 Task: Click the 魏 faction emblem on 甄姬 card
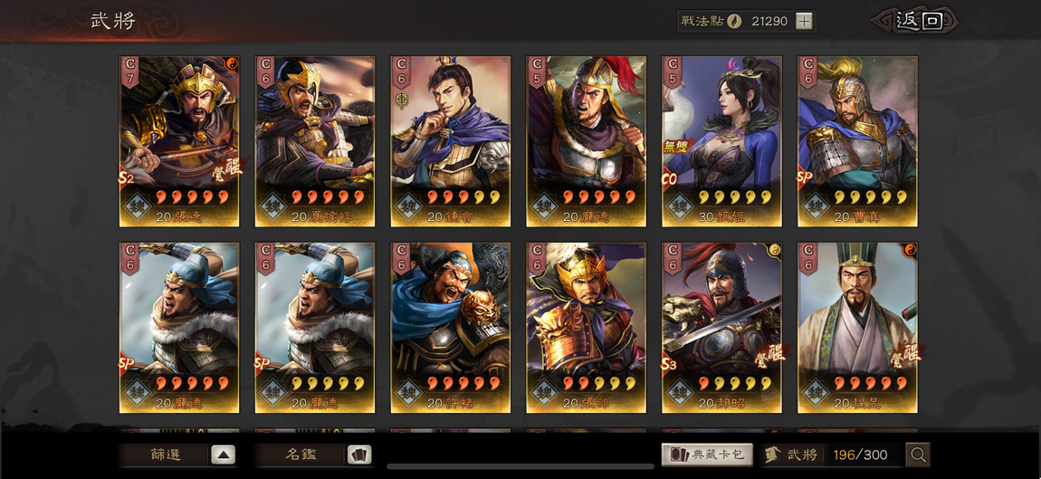tap(679, 207)
